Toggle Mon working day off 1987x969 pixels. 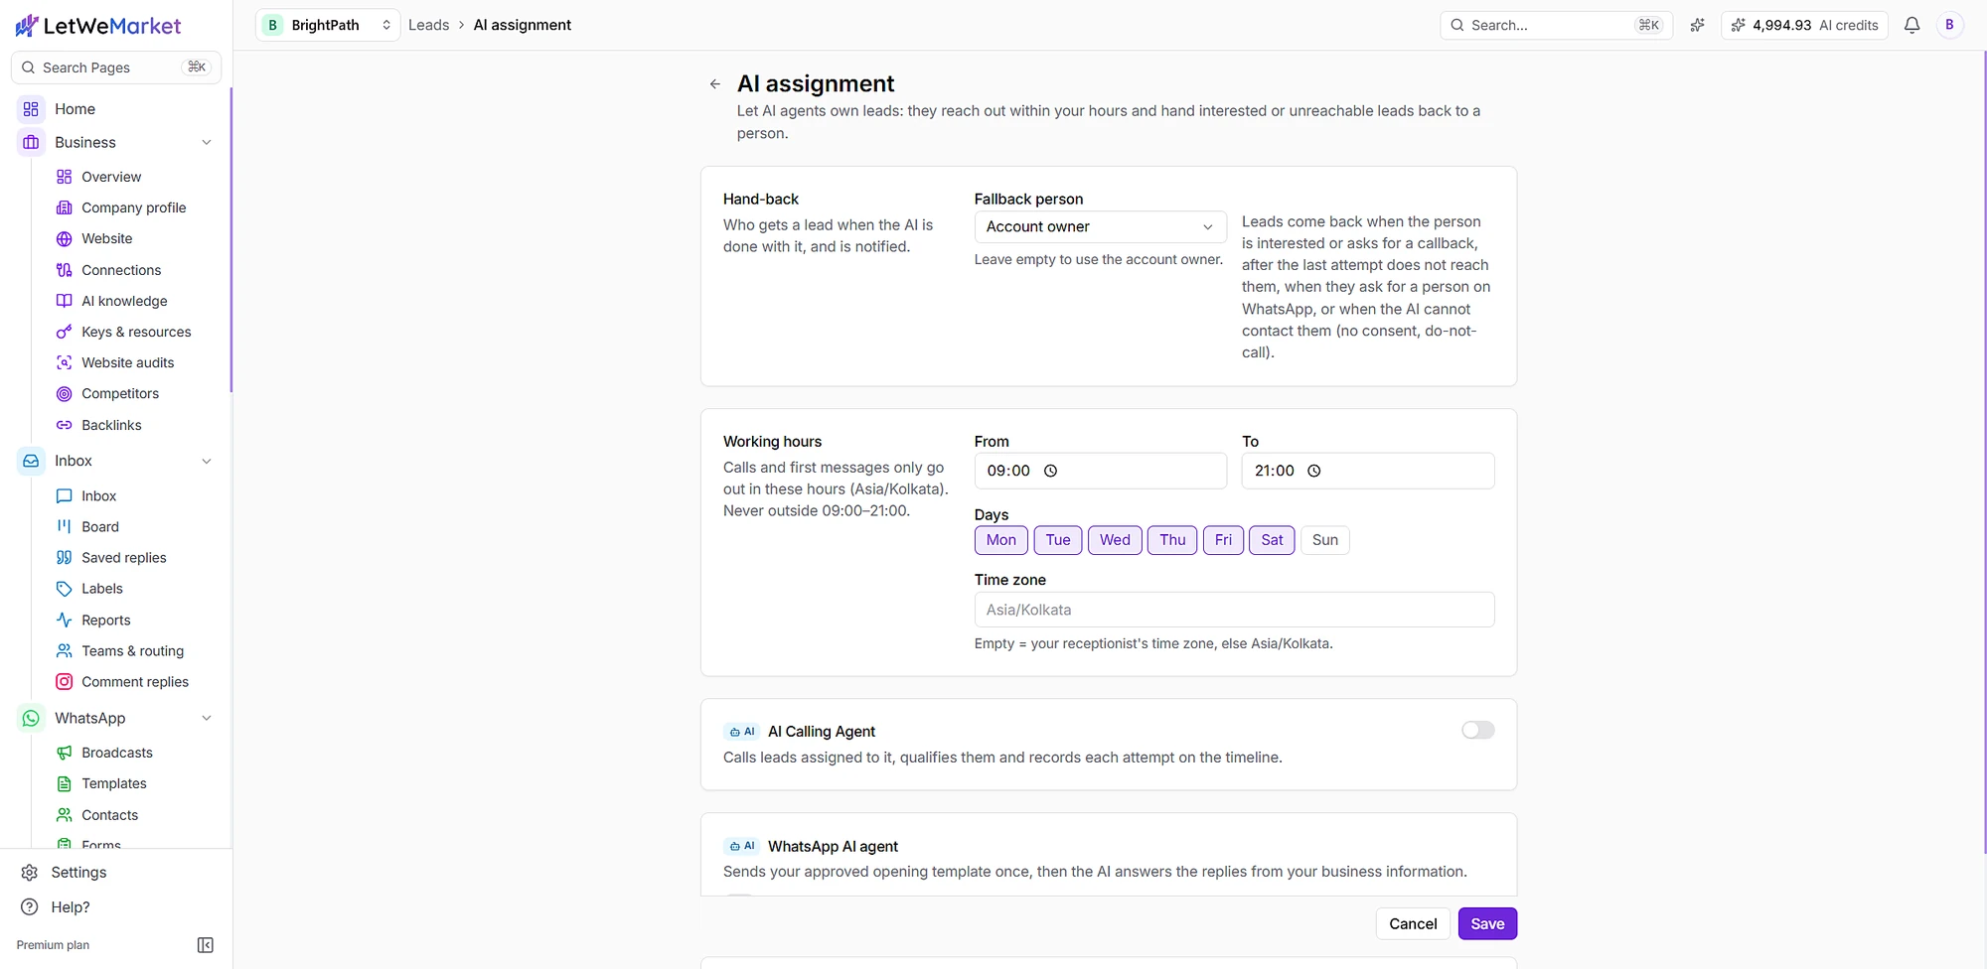coord(1001,540)
